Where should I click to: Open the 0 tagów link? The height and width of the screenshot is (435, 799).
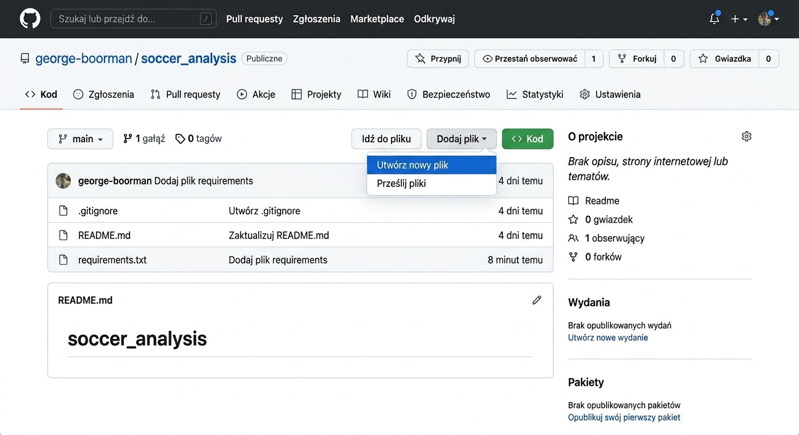point(199,138)
